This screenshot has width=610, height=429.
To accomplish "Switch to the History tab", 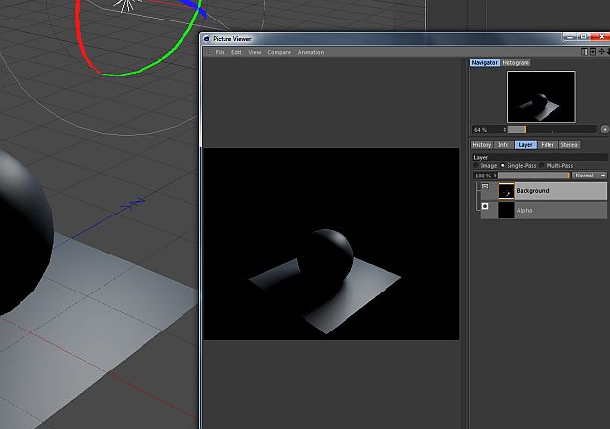I will click(482, 145).
